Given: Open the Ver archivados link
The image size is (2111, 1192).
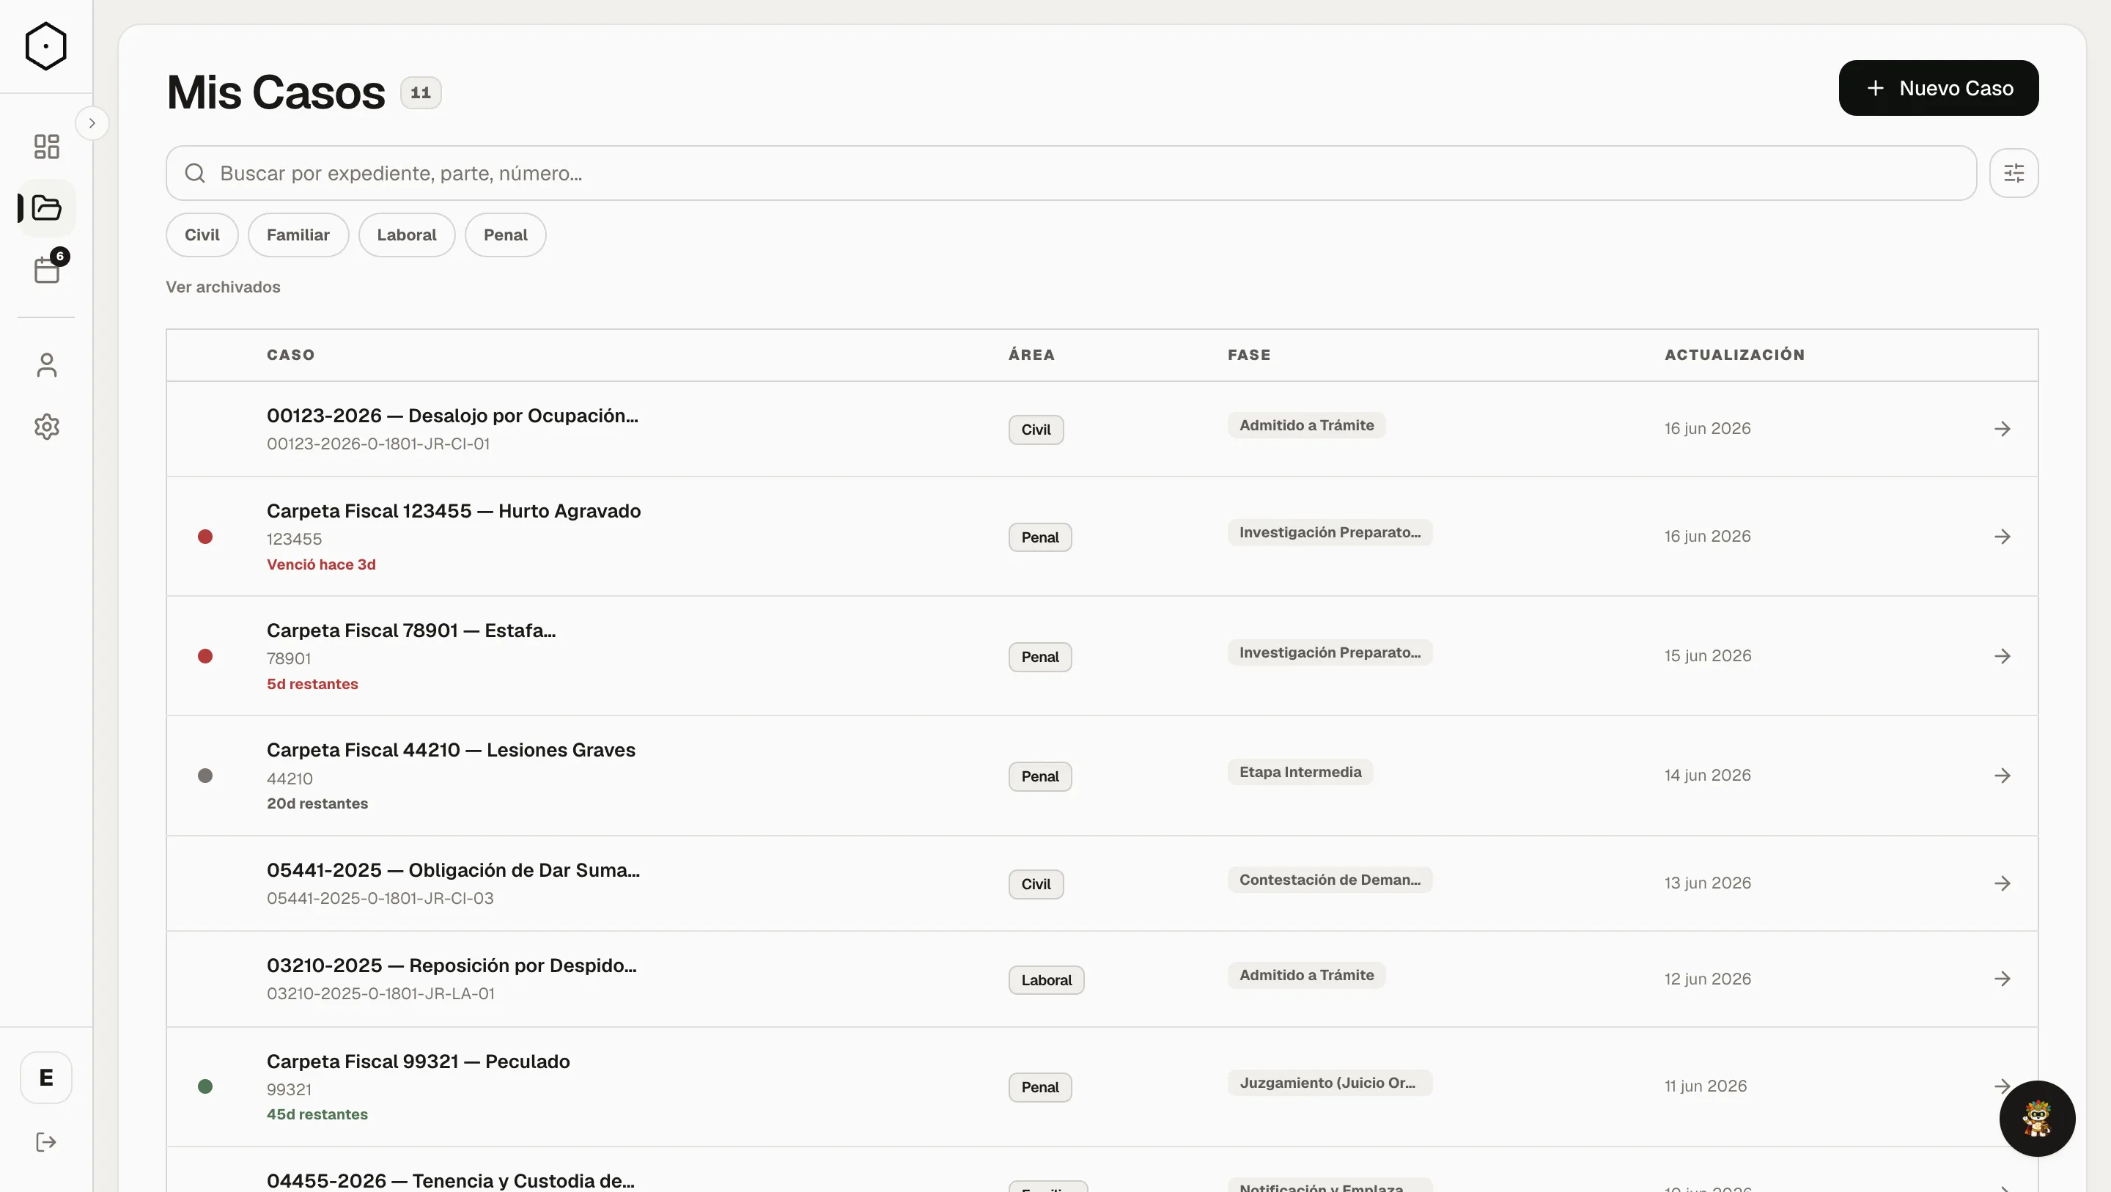Looking at the screenshot, I should [223, 287].
